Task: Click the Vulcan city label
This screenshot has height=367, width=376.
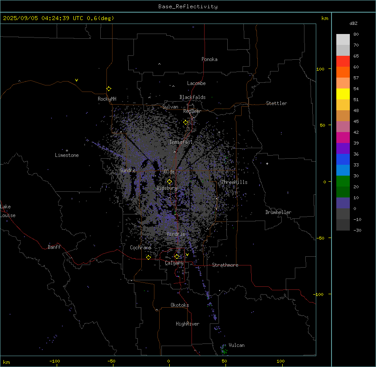Action: pyautogui.click(x=236, y=345)
